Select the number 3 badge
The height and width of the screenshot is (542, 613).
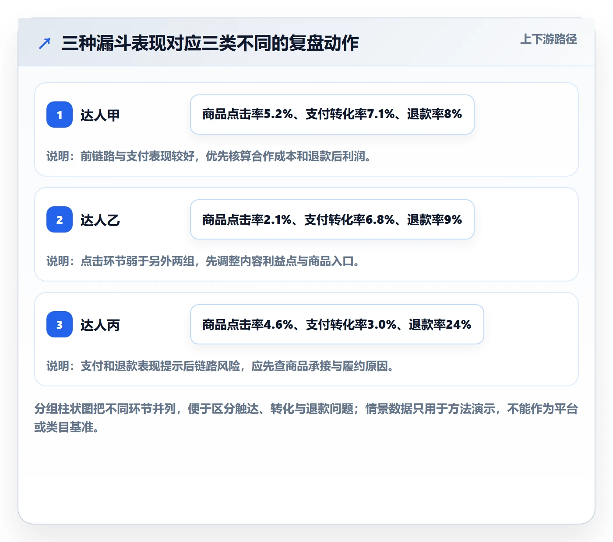pos(60,324)
